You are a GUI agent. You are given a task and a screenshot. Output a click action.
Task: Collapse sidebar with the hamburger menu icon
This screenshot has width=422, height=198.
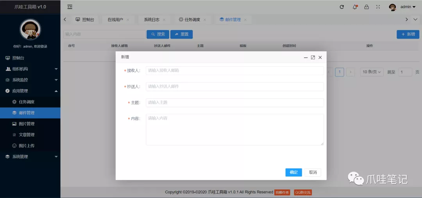click(x=70, y=7)
